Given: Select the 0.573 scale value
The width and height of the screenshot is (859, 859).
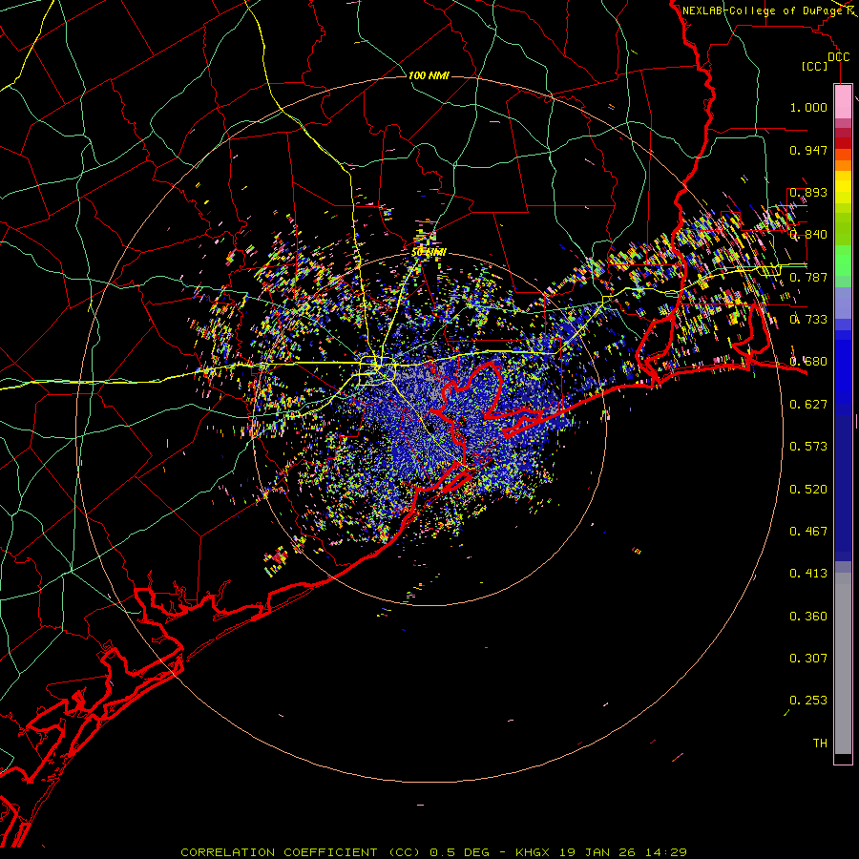Looking at the screenshot, I should (808, 447).
